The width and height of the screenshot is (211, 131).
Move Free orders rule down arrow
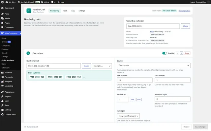181,53
